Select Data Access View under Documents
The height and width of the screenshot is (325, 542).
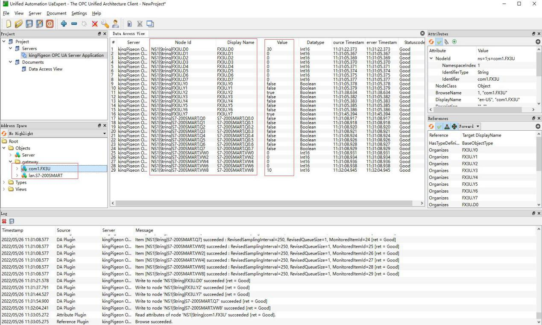pyautogui.click(x=45, y=69)
